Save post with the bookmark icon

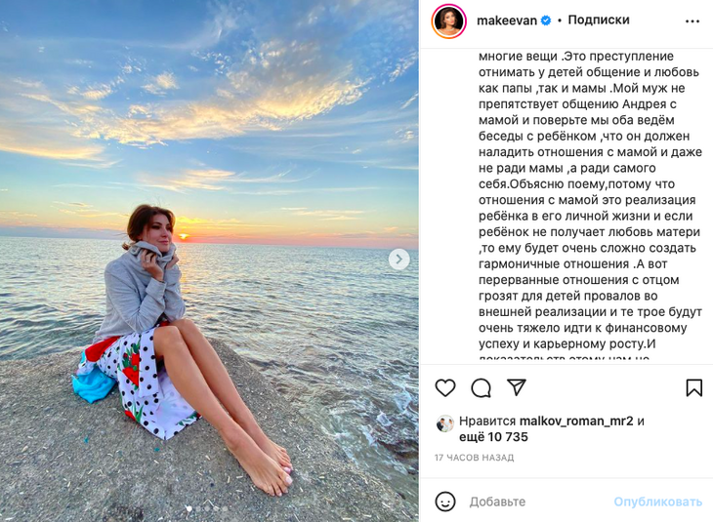pyautogui.click(x=693, y=388)
